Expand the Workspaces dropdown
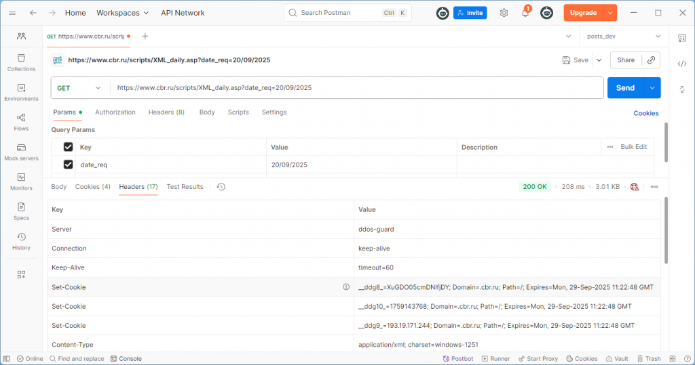Screen dimensions: 695x365 point(122,13)
